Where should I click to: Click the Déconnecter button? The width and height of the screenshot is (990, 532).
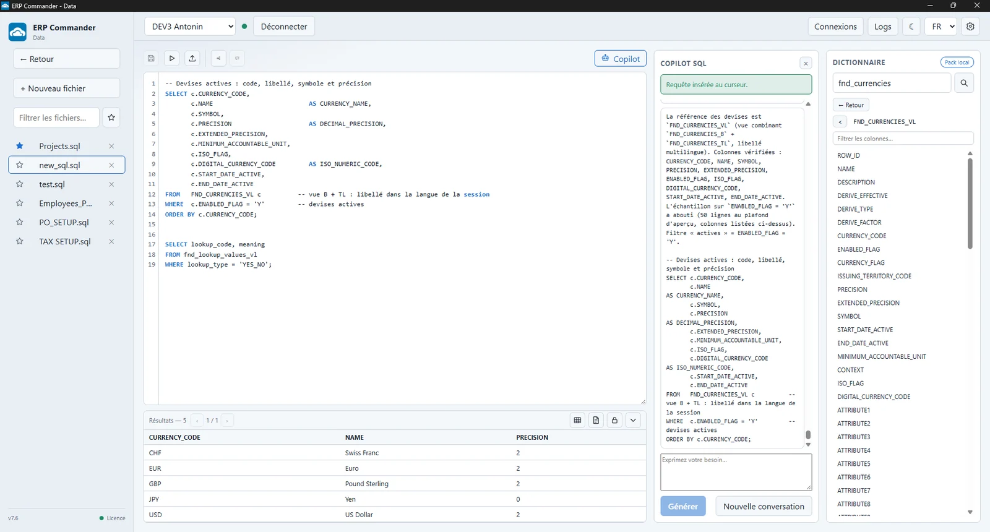point(284,27)
